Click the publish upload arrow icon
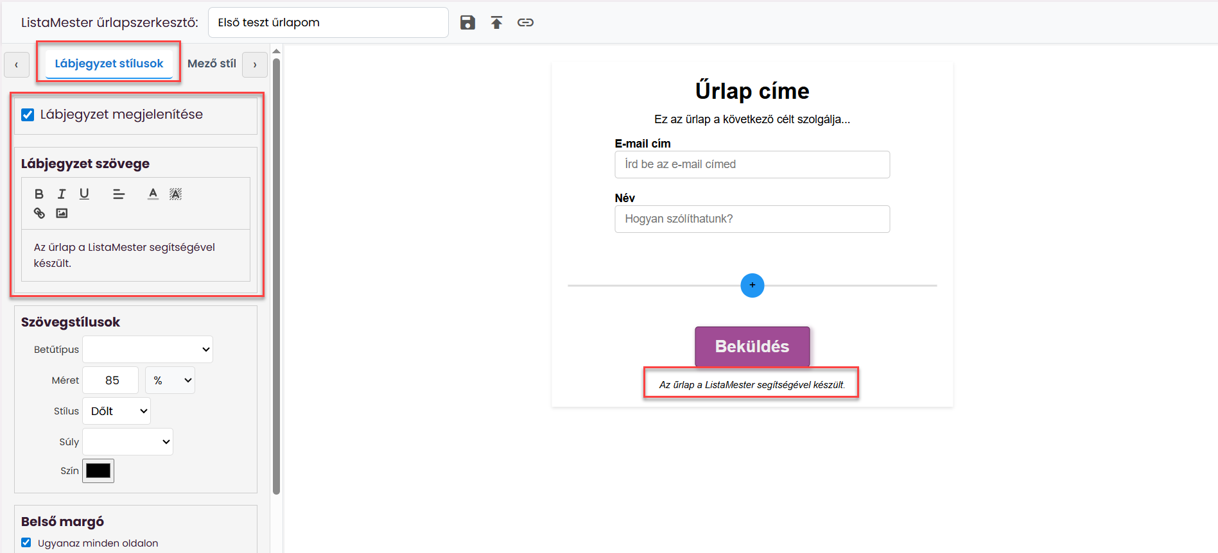The height and width of the screenshot is (553, 1218). pos(496,22)
